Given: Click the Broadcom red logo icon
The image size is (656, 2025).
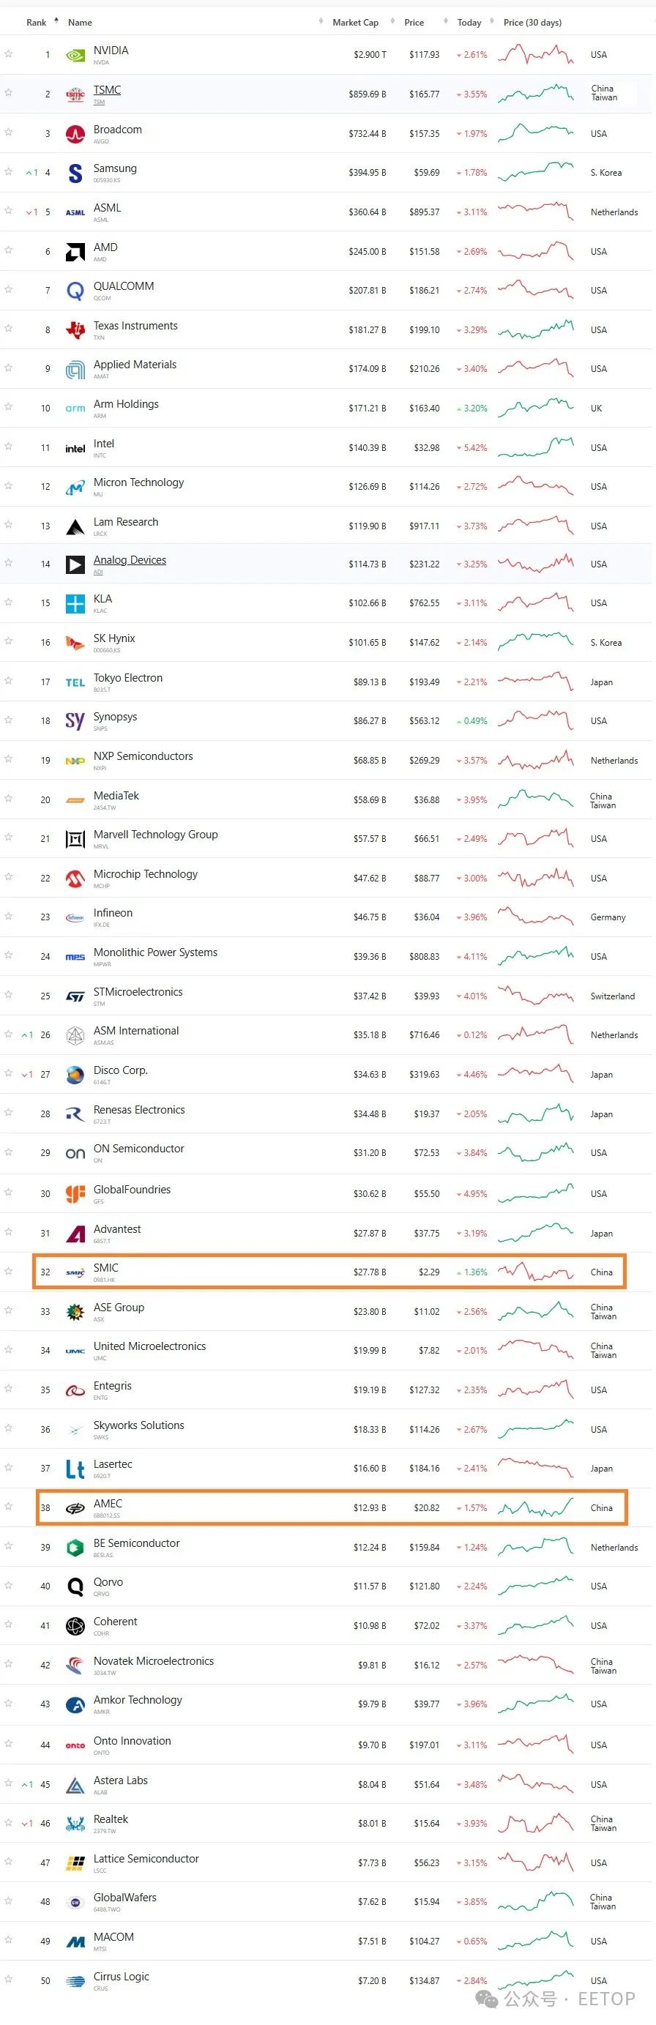Looking at the screenshot, I should point(75,134).
